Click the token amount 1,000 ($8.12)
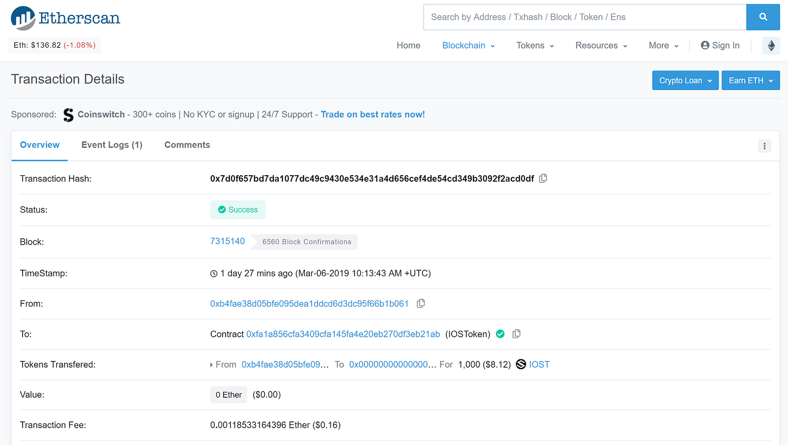788x445 pixels. pos(485,365)
